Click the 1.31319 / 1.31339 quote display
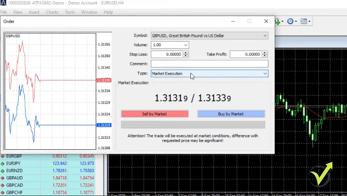The width and height of the screenshot is (347, 196). (x=193, y=98)
